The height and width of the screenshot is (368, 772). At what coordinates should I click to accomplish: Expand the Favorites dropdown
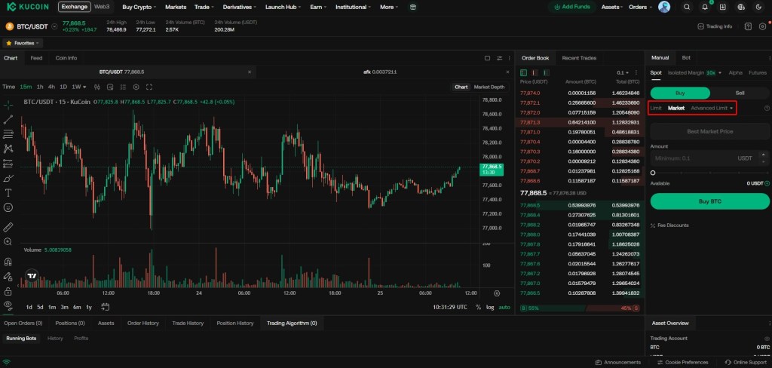click(23, 43)
